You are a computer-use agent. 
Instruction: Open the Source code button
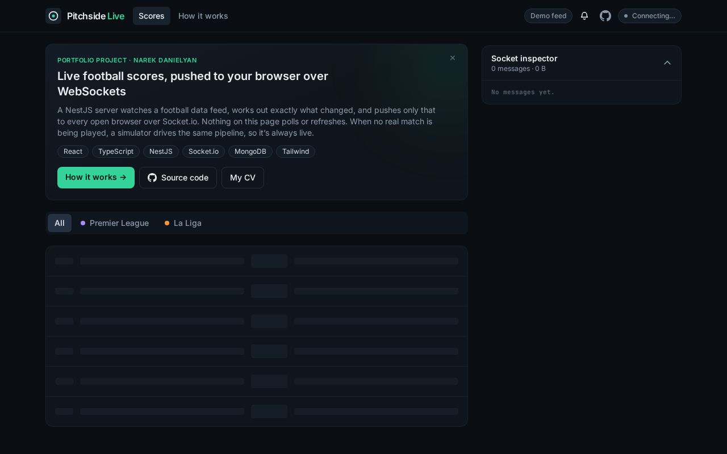tap(178, 178)
